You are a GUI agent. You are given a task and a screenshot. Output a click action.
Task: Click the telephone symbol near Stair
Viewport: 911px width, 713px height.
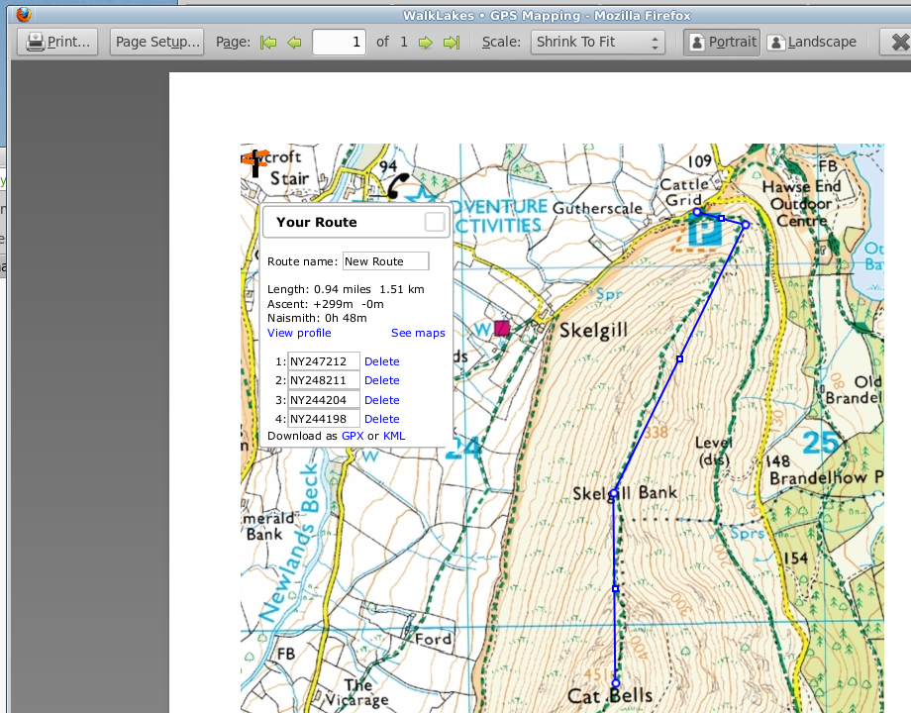397,186
